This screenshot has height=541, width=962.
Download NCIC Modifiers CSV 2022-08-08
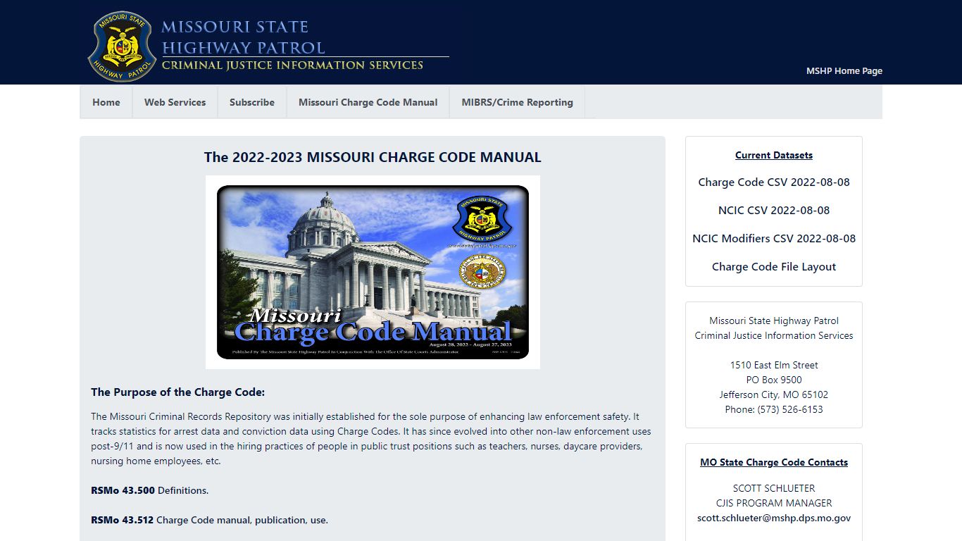point(774,238)
